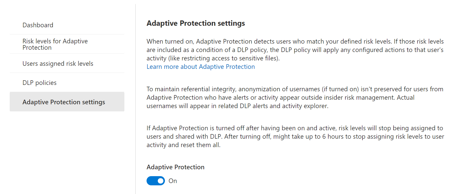
Task: Click the paragraph about referential integrity
Action: 295,97
